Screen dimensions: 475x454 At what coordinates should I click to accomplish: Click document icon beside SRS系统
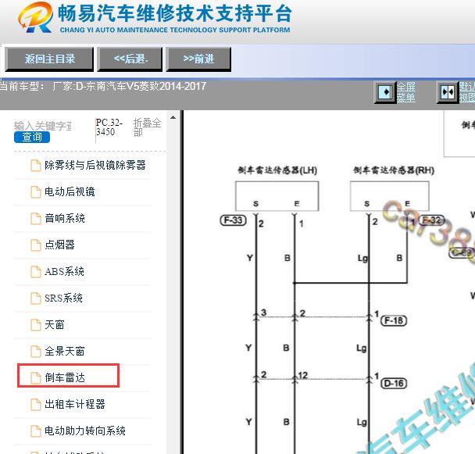coord(36,298)
